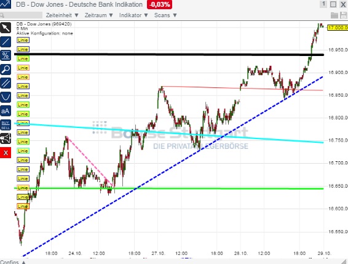Click the 16.850,0 price axis label

point(338,95)
